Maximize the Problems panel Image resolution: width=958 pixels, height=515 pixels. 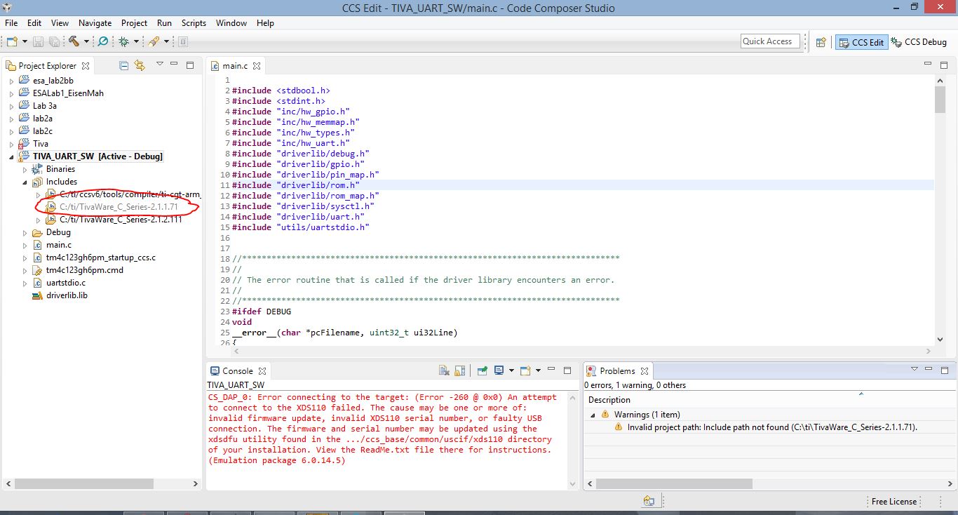[946, 369]
